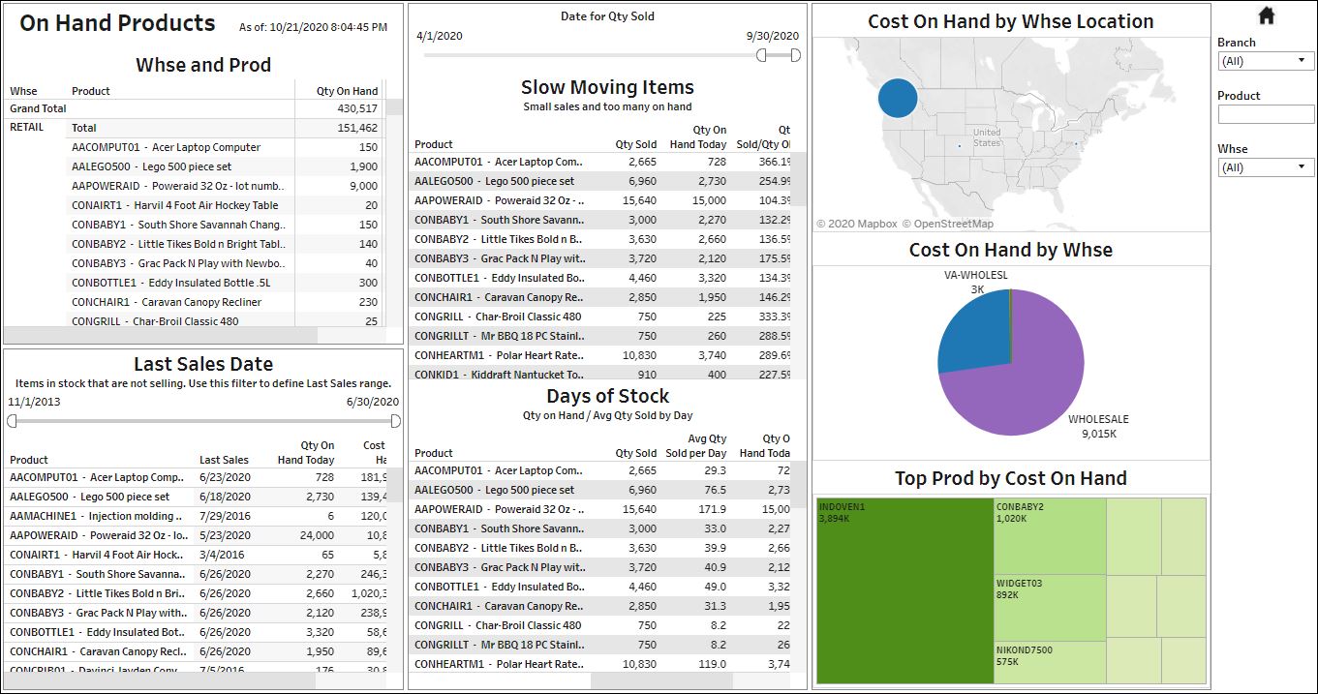Screen dimensions: 1318x694
Task: Click the Qty On Hand column header
Action: click(347, 91)
